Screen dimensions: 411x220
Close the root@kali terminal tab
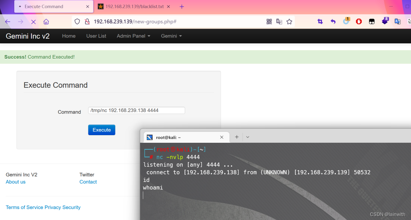pyautogui.click(x=222, y=137)
